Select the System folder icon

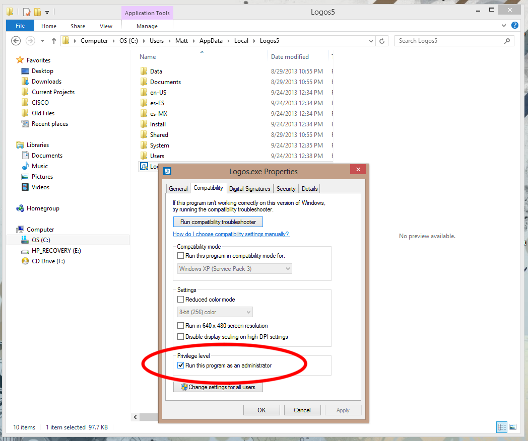click(x=144, y=145)
